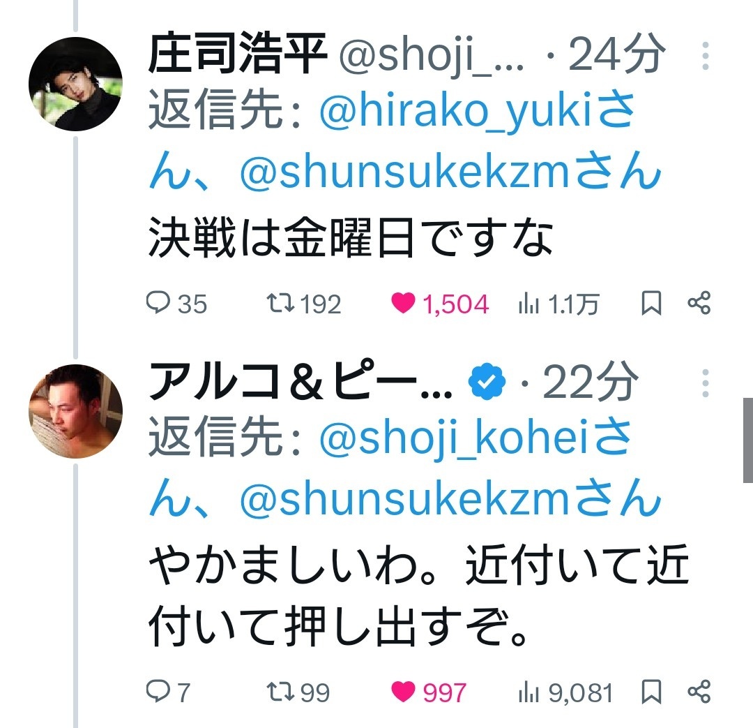View analytics for the 9,081 views tweet

point(527,692)
